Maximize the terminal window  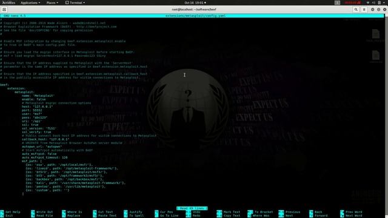point(378,10)
